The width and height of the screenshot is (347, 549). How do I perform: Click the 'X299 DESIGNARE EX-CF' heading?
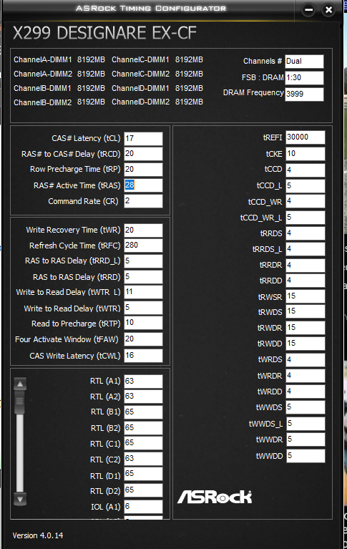[104, 33]
